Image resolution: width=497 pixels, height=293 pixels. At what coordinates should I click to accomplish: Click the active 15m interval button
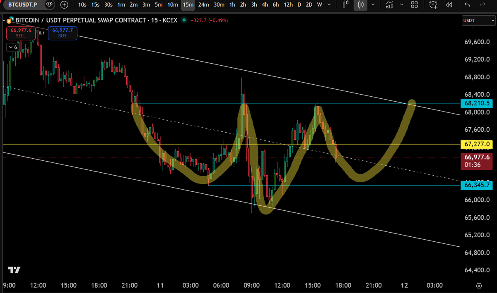pos(188,5)
